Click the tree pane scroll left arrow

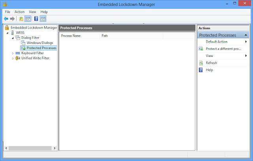[x=6, y=148]
